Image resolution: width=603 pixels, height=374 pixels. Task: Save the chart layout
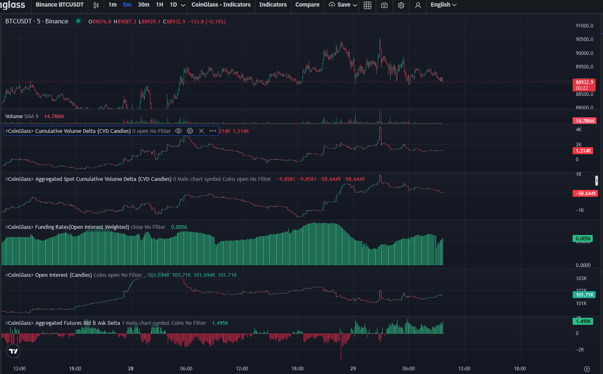click(339, 5)
